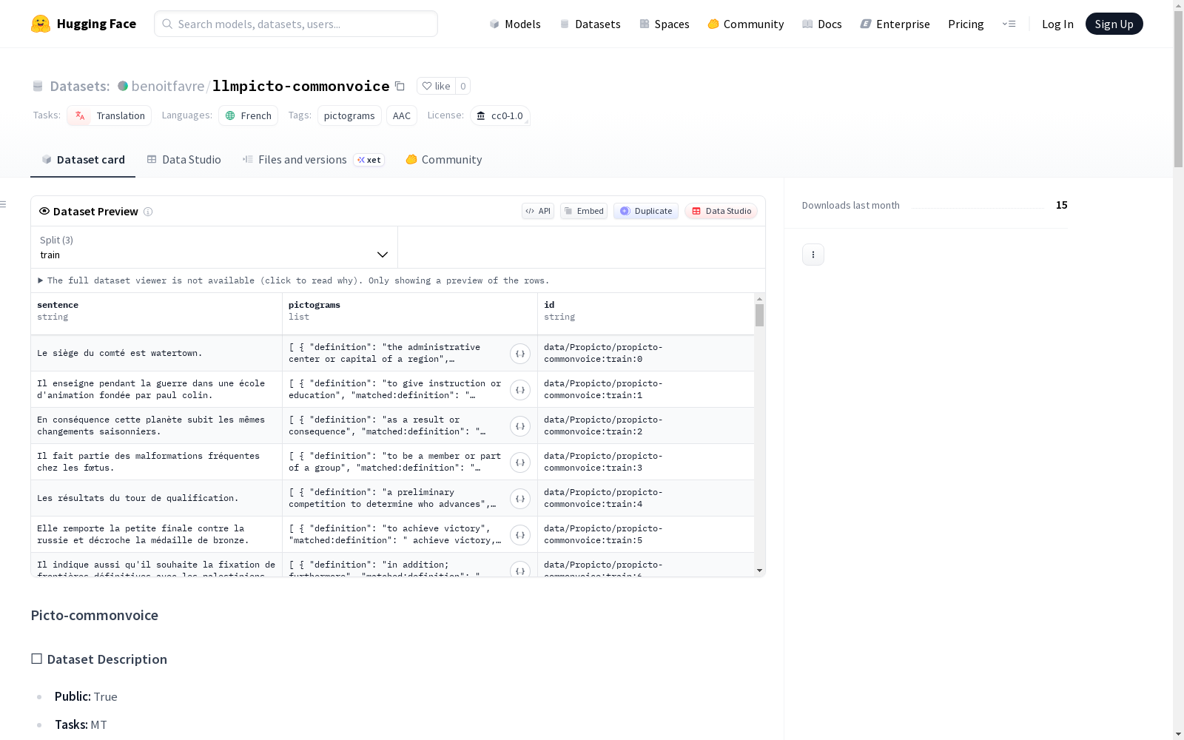The image size is (1184, 740).
Task: Expand JSON for the 'give instruction' pictograms cell
Action: click(520, 390)
